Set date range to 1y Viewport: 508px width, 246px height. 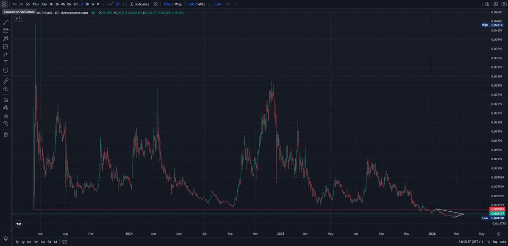(23, 242)
